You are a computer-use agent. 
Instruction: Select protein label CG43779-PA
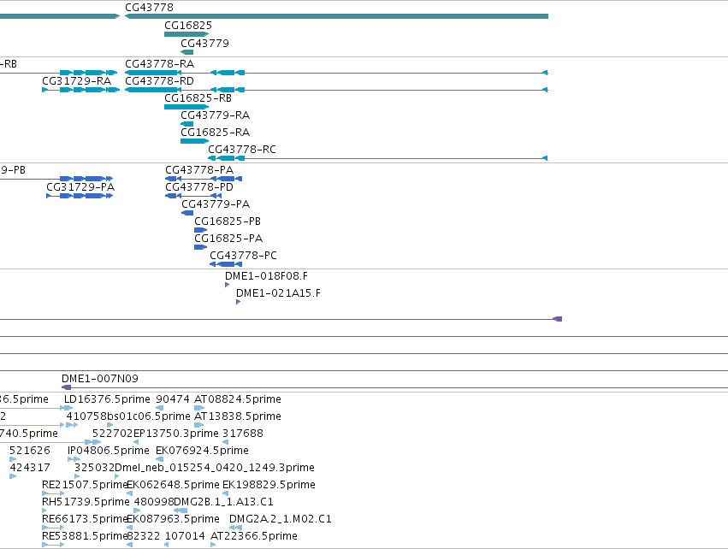click(216, 204)
